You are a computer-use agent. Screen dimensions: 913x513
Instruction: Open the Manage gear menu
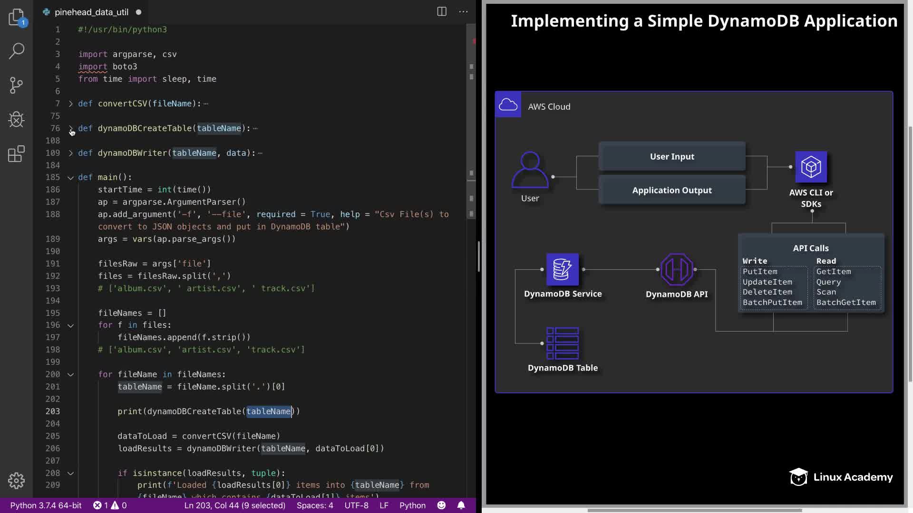pyautogui.click(x=16, y=481)
